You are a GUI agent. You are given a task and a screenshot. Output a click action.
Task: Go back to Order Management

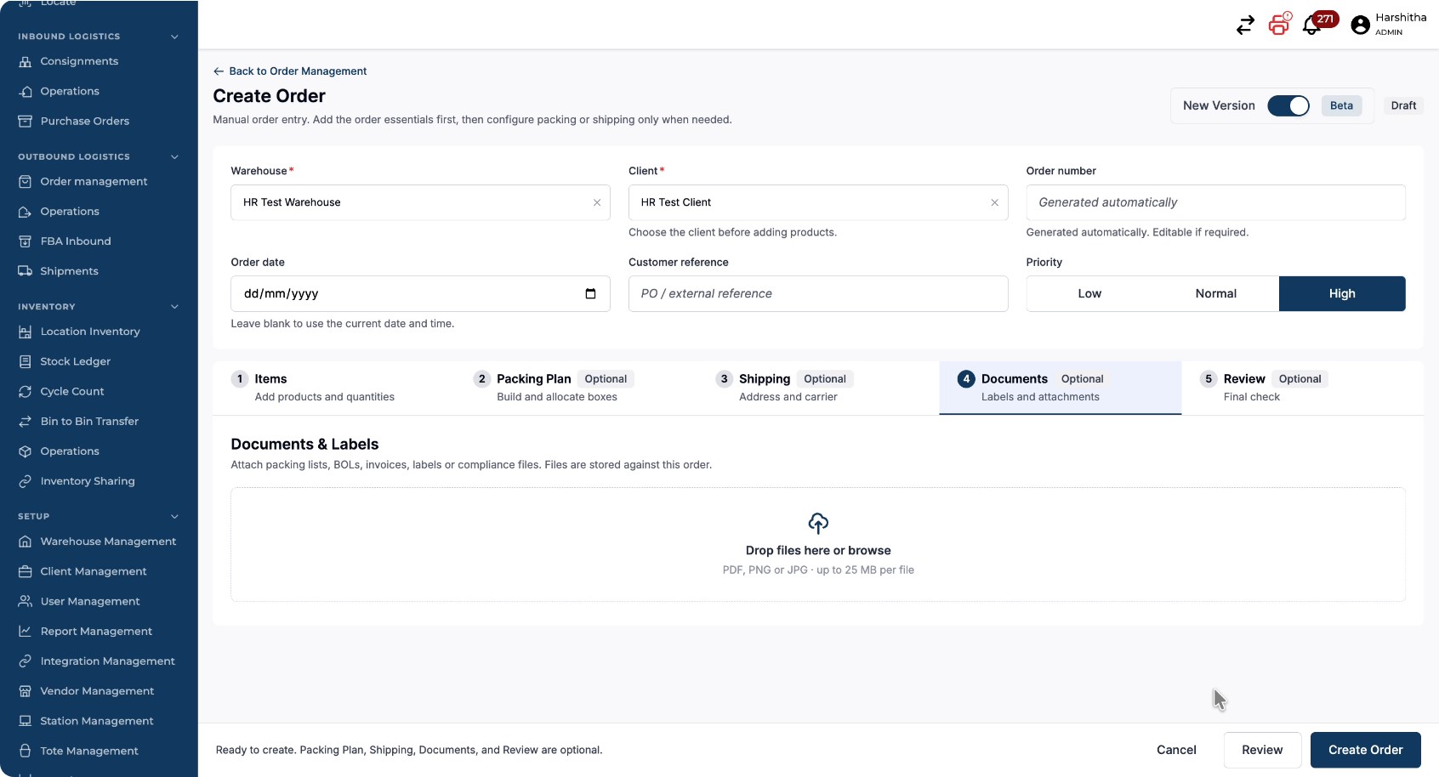coord(290,71)
